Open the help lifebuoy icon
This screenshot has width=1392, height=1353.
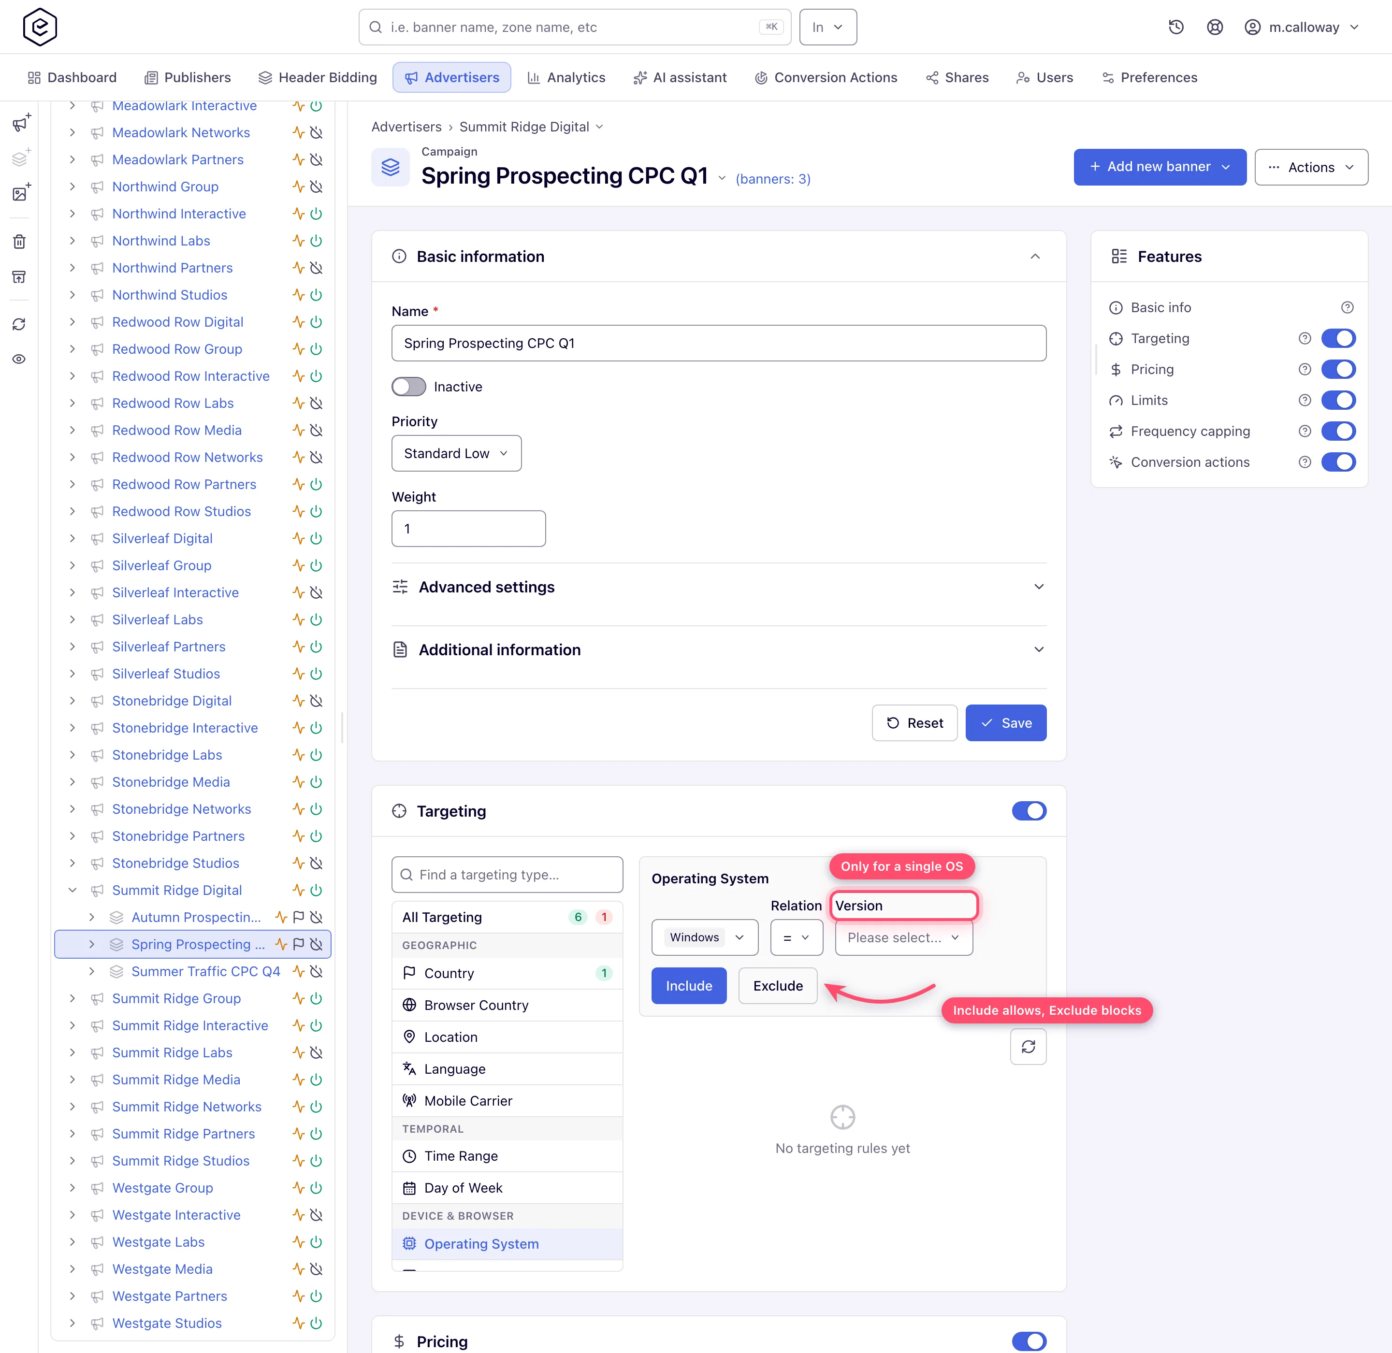pyautogui.click(x=1215, y=27)
